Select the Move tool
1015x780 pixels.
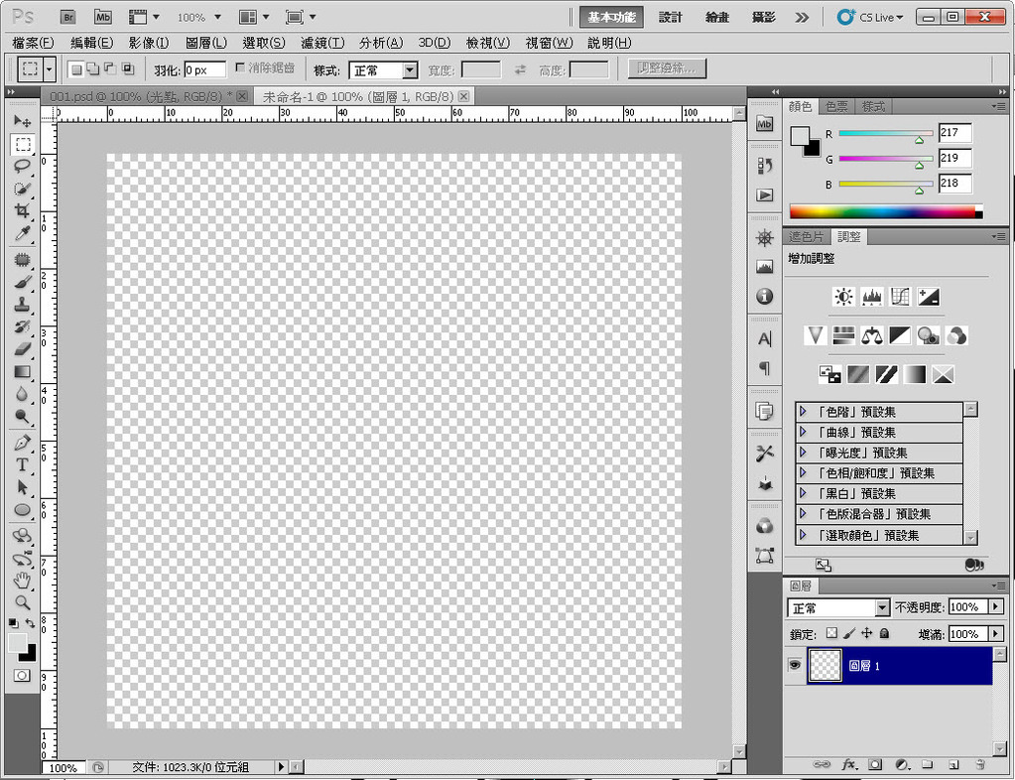[22, 121]
